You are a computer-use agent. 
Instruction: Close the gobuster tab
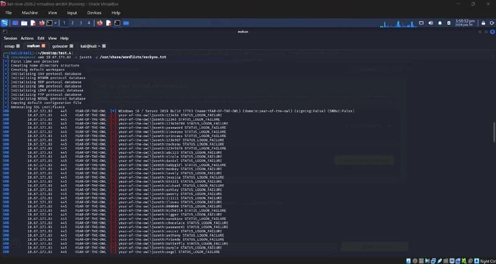pyautogui.click(x=71, y=46)
